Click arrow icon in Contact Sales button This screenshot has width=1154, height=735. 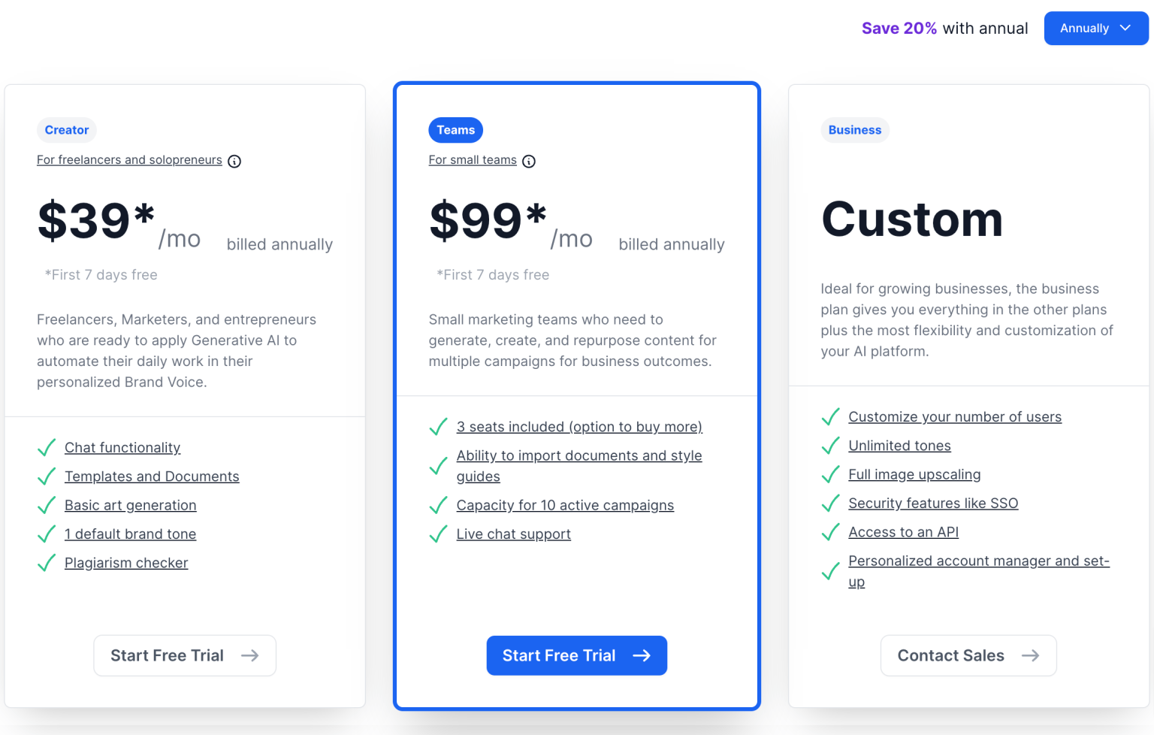pyautogui.click(x=1030, y=655)
